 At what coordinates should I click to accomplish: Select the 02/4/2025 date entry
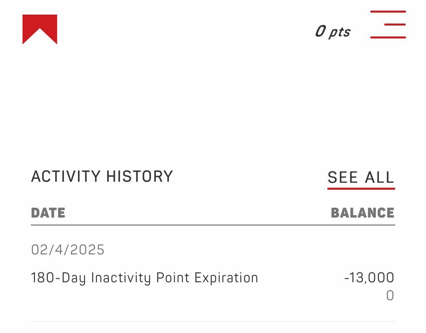[68, 250]
